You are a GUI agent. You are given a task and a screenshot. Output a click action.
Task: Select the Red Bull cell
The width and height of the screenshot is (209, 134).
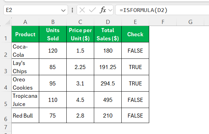pos(25,116)
